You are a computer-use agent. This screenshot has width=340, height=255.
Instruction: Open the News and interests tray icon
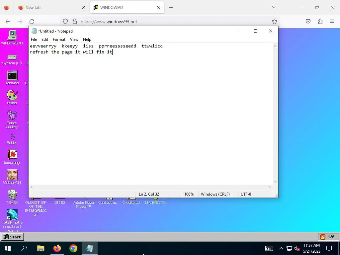(x=269, y=248)
